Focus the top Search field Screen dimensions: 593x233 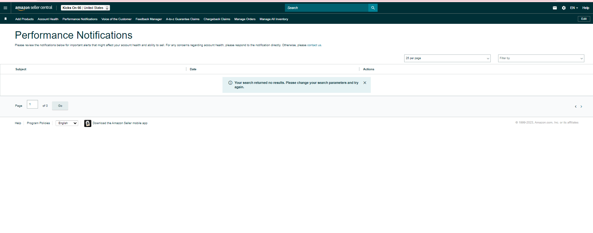click(x=327, y=8)
